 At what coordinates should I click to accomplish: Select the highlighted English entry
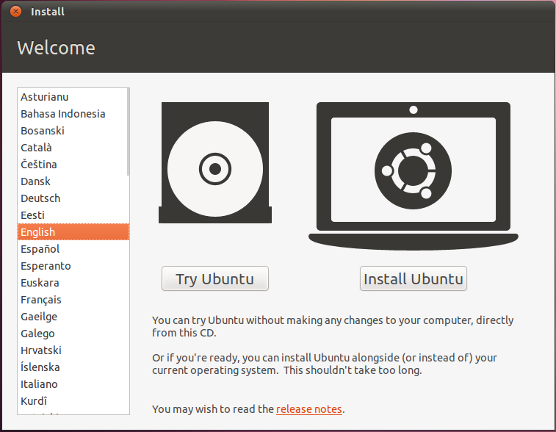(73, 232)
